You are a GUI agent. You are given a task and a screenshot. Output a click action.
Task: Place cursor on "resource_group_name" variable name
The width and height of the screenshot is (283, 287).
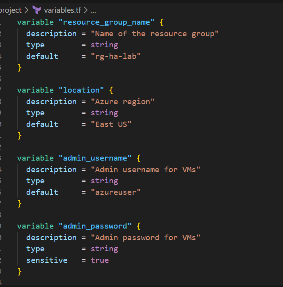pos(106,22)
